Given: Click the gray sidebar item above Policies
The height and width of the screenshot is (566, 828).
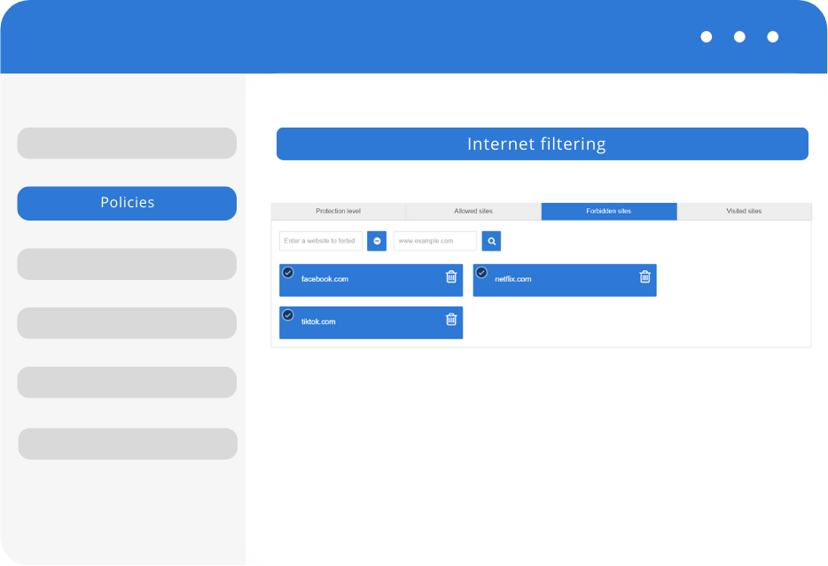Looking at the screenshot, I should (x=127, y=143).
